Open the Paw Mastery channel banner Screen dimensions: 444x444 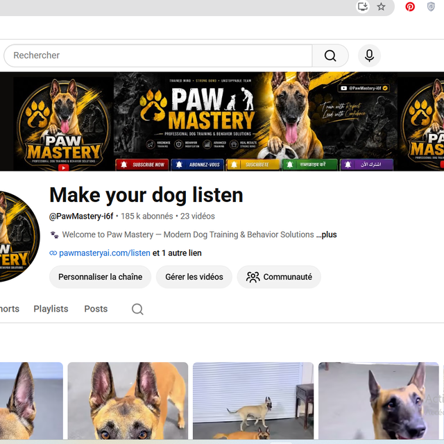click(222, 121)
